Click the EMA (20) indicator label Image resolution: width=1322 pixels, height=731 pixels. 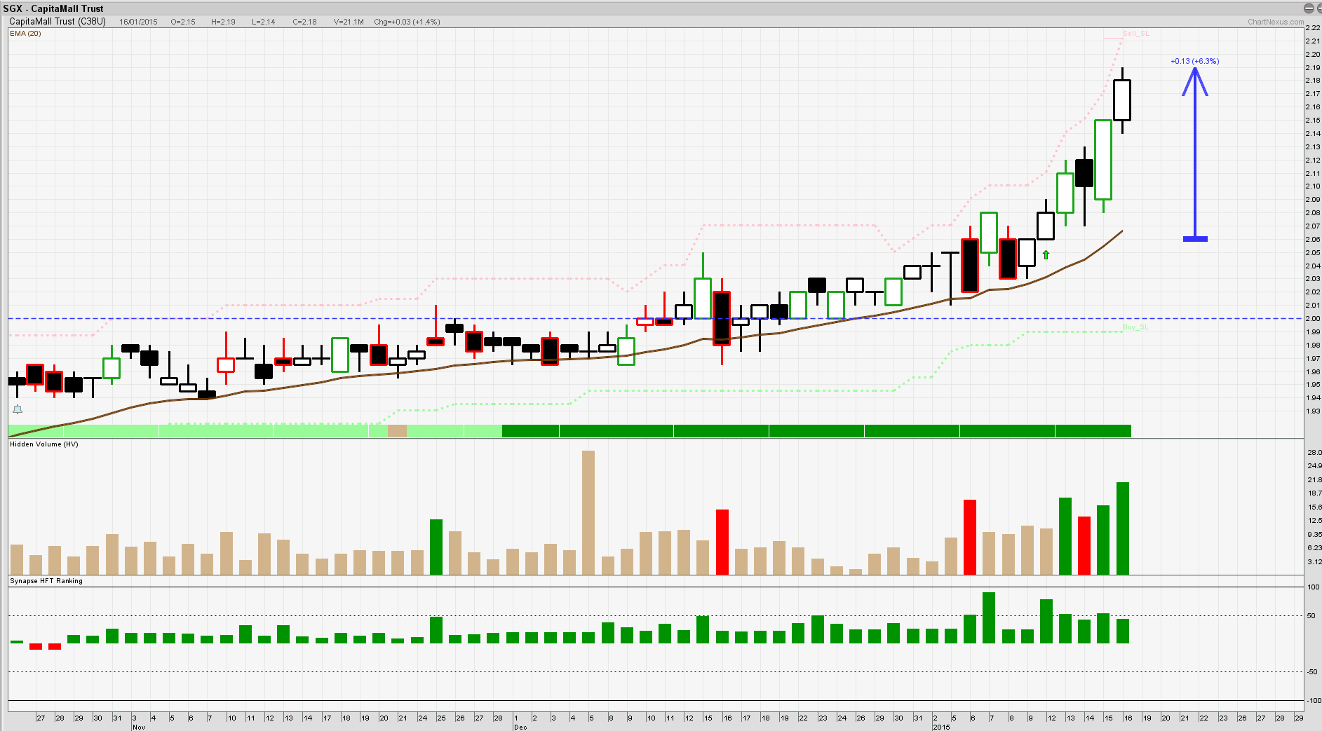tap(25, 34)
